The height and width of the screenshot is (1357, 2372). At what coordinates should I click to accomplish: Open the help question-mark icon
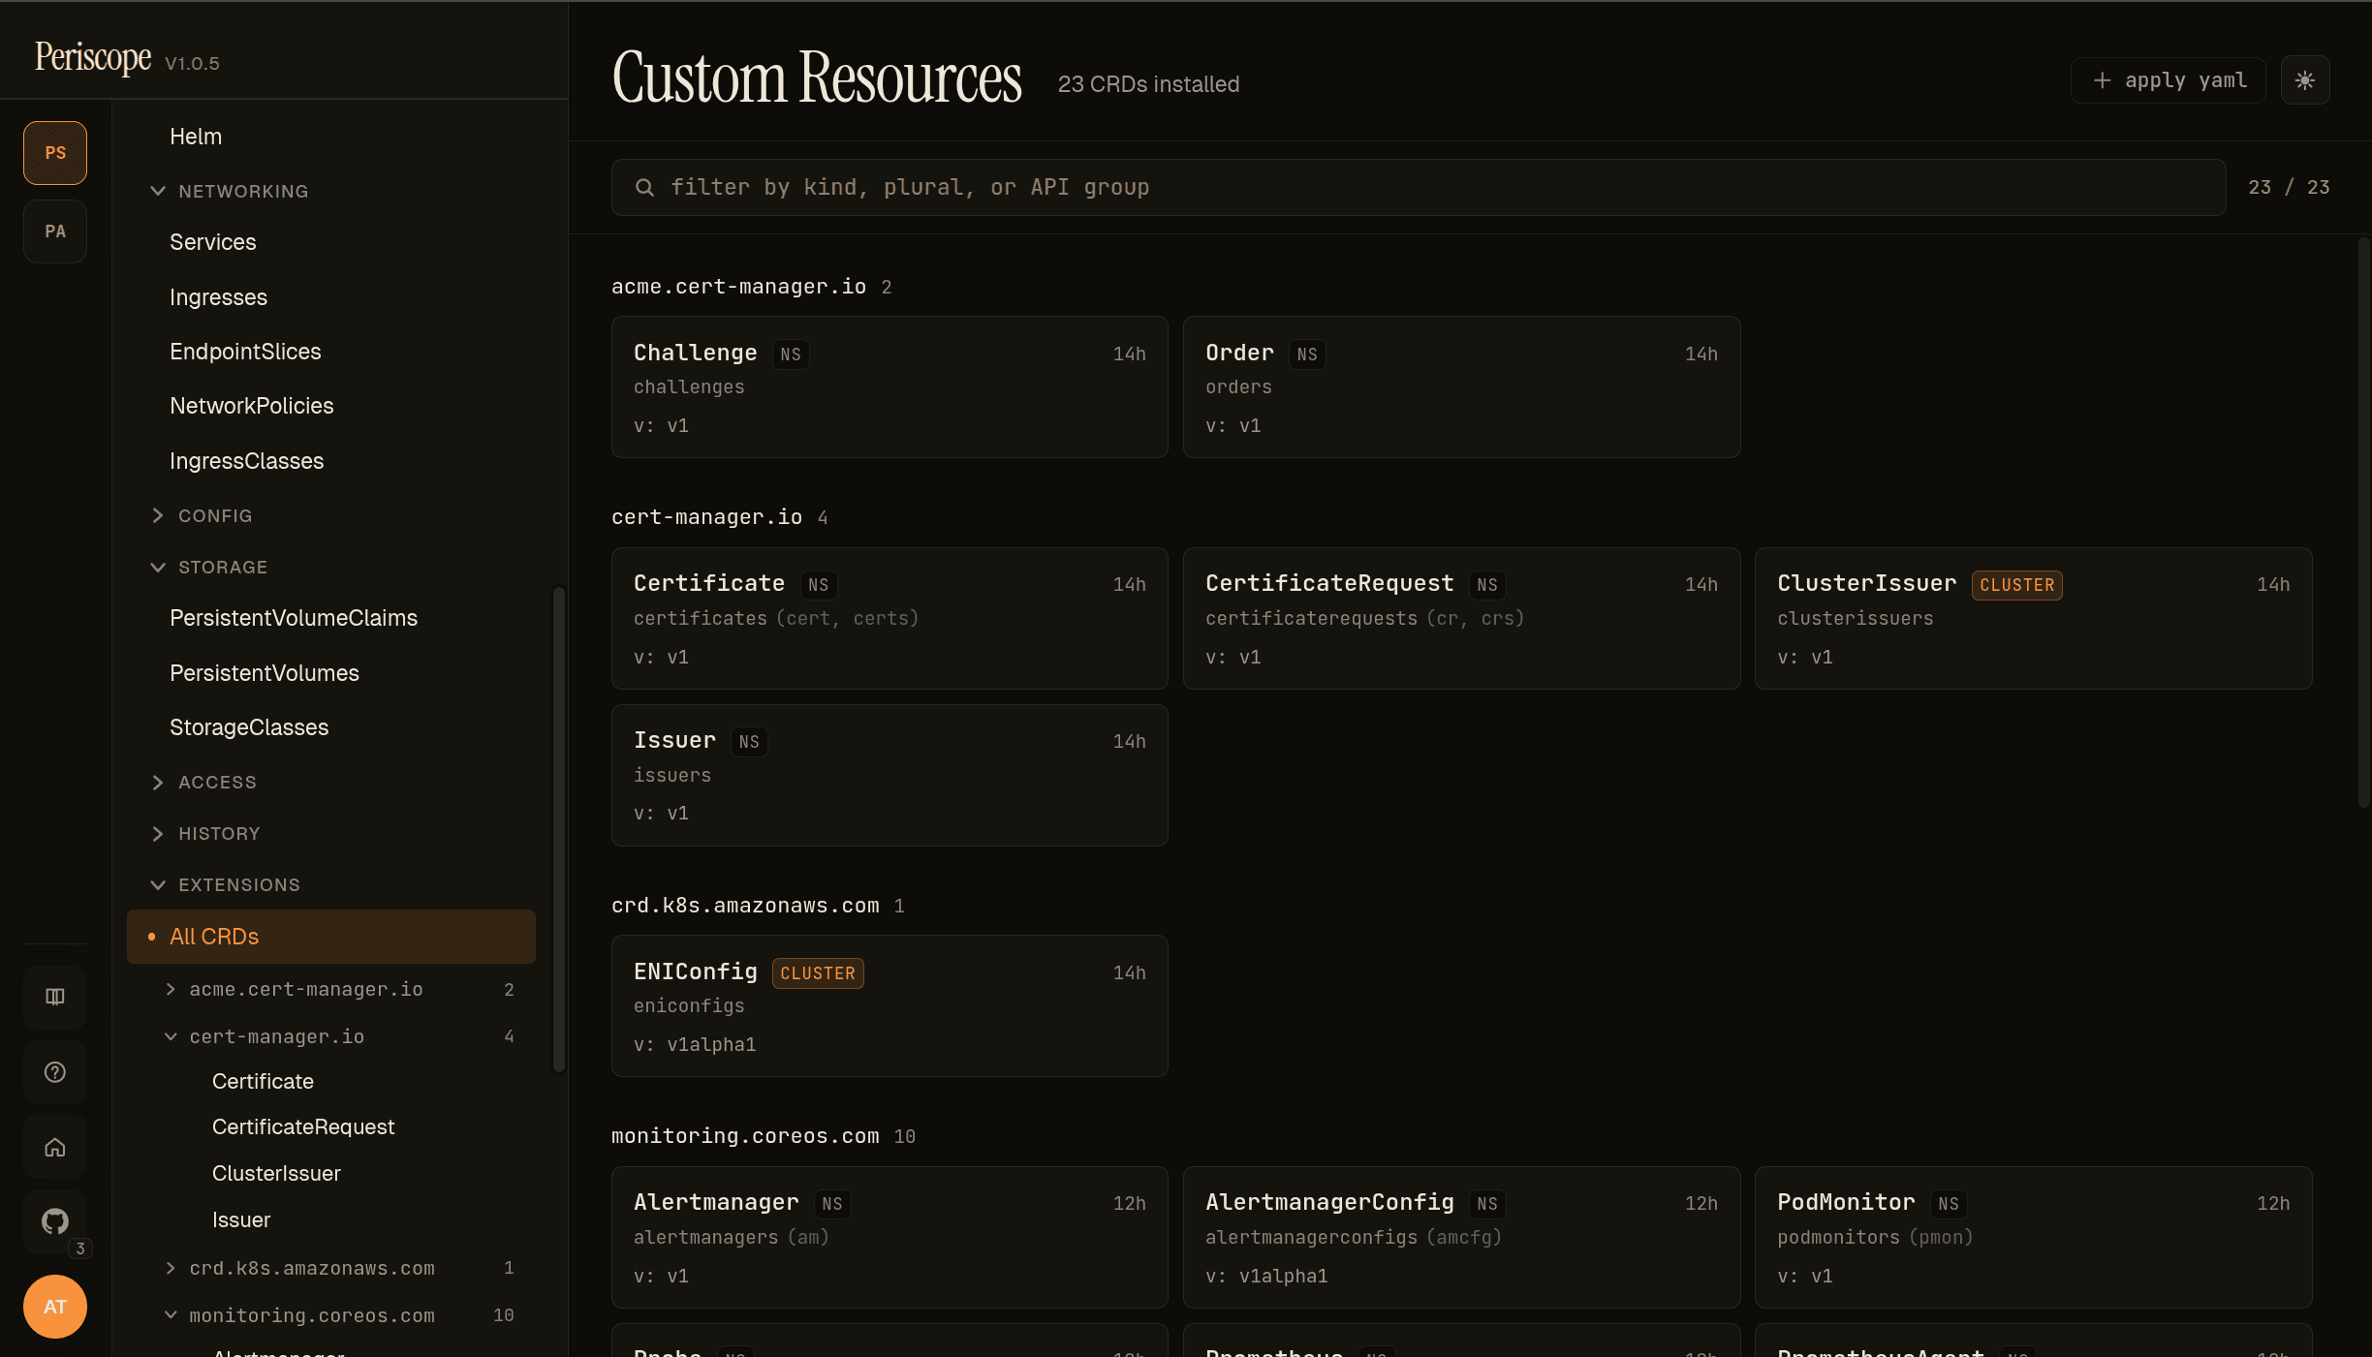pyautogui.click(x=55, y=1072)
